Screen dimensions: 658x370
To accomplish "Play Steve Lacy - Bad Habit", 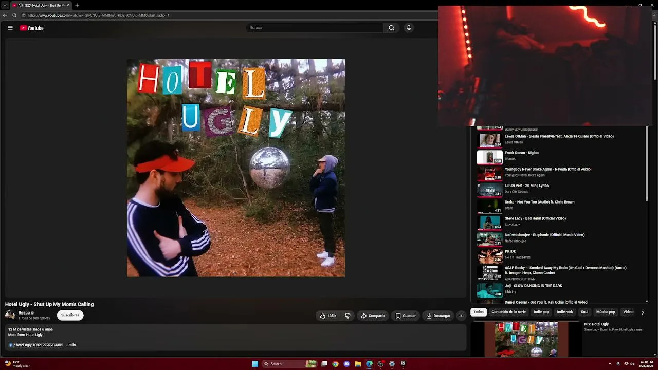I will coord(560,221).
